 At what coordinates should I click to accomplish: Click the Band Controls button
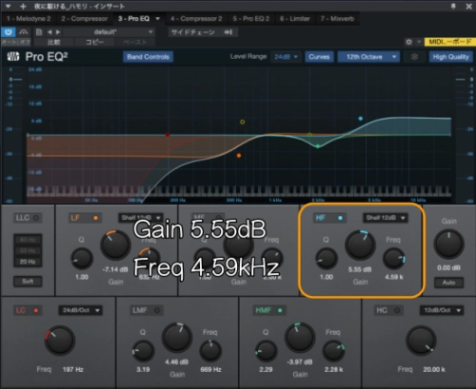149,57
